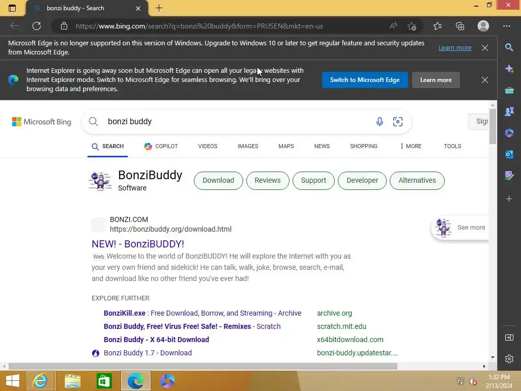
Task: Open the user profile icon
Action: pyautogui.click(x=483, y=26)
